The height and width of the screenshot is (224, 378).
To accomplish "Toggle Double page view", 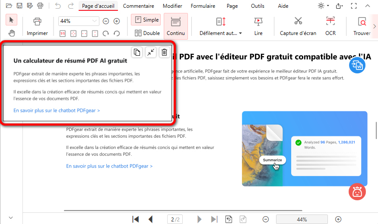I will click(147, 33).
